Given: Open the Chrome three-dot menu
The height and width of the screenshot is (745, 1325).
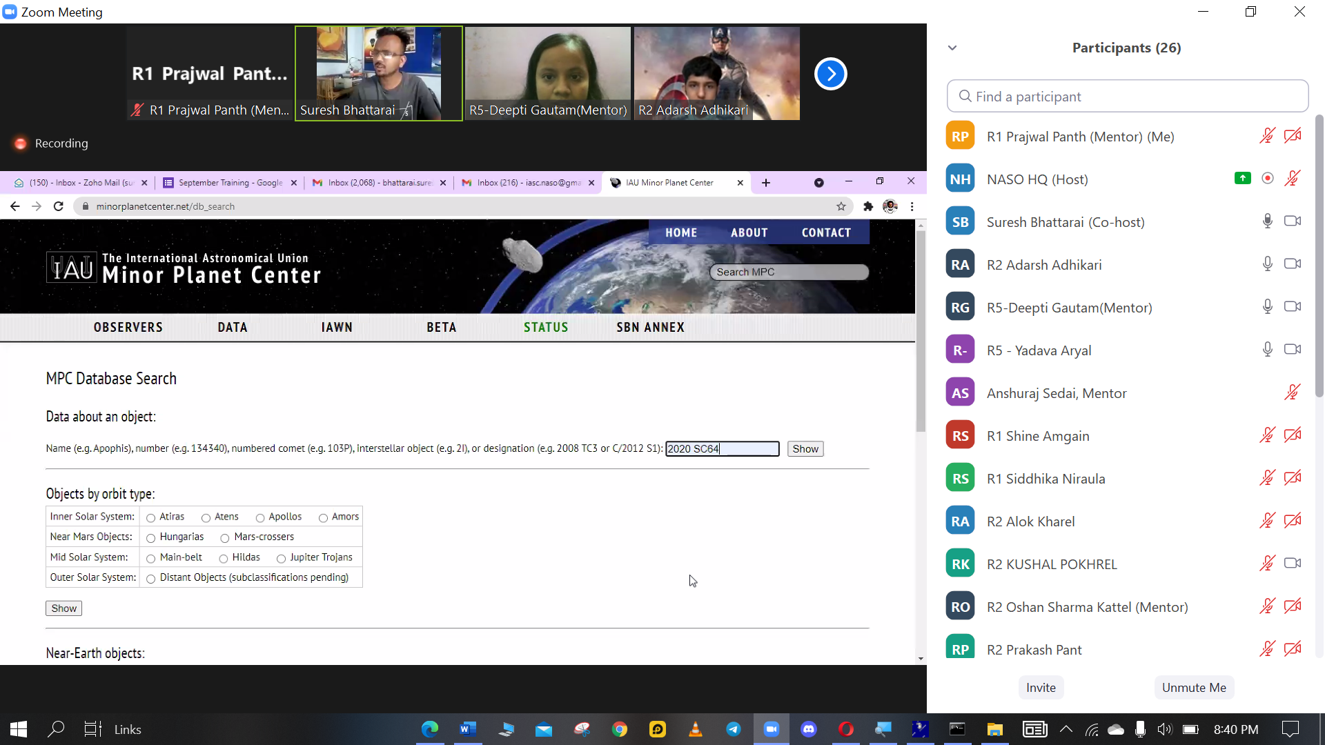Looking at the screenshot, I should coord(912,206).
